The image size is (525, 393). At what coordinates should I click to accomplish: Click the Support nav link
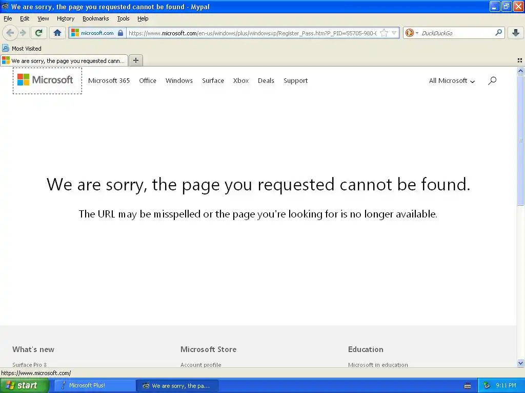[x=296, y=80]
